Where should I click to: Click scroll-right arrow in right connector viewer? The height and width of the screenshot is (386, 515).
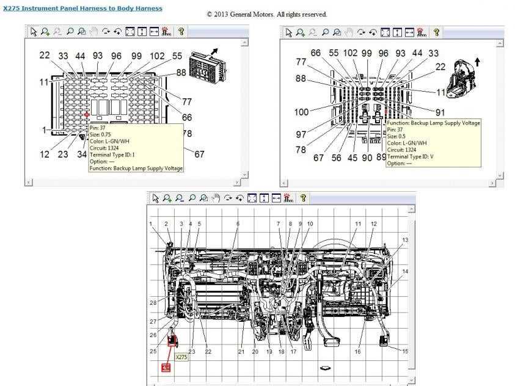(x=492, y=183)
